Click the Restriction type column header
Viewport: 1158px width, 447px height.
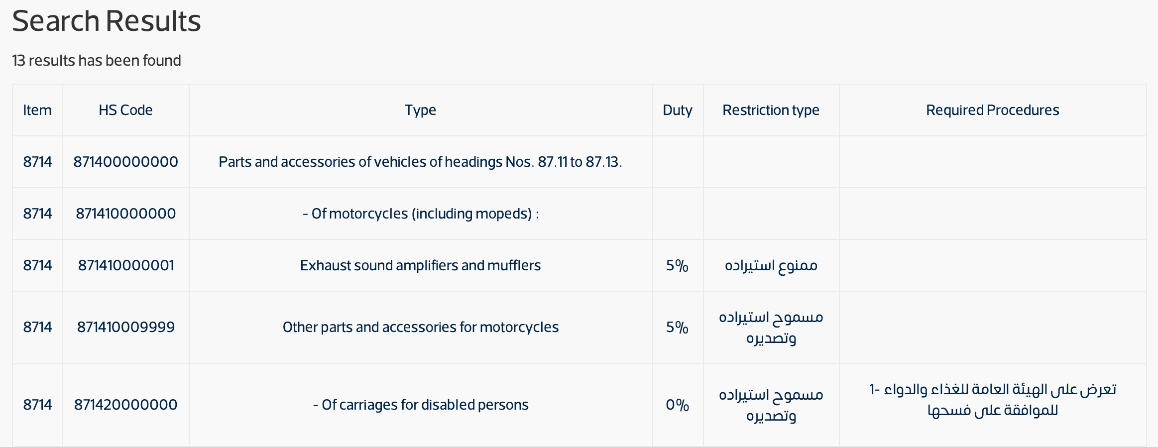[x=771, y=110]
